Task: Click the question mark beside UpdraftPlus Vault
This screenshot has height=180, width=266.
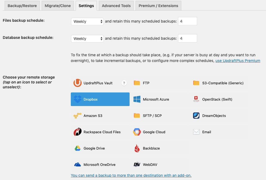Action: click(x=124, y=83)
